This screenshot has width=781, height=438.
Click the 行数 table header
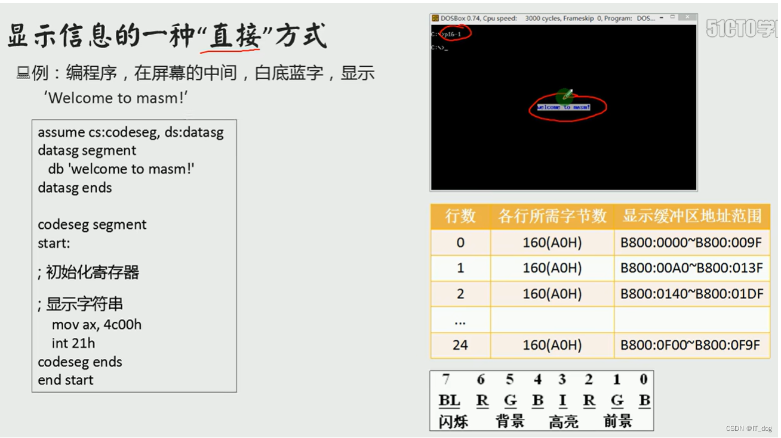coord(460,216)
